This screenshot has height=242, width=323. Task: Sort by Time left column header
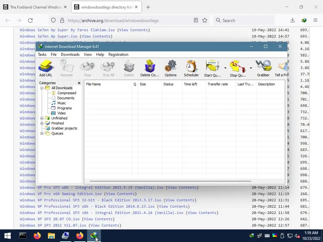point(194,84)
